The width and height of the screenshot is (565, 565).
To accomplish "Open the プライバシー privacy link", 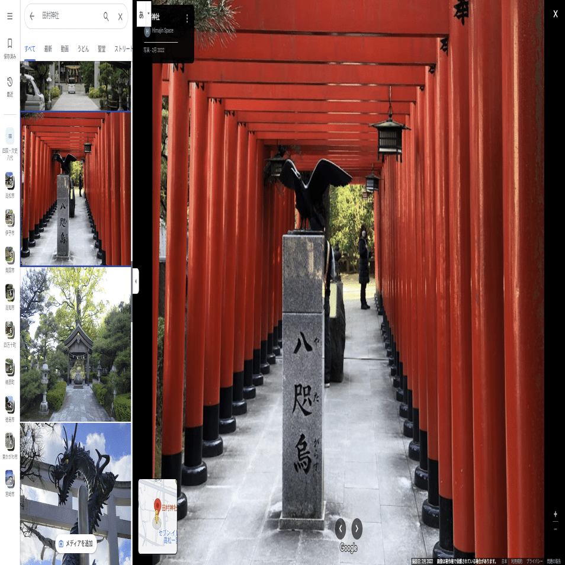I will click(x=534, y=561).
